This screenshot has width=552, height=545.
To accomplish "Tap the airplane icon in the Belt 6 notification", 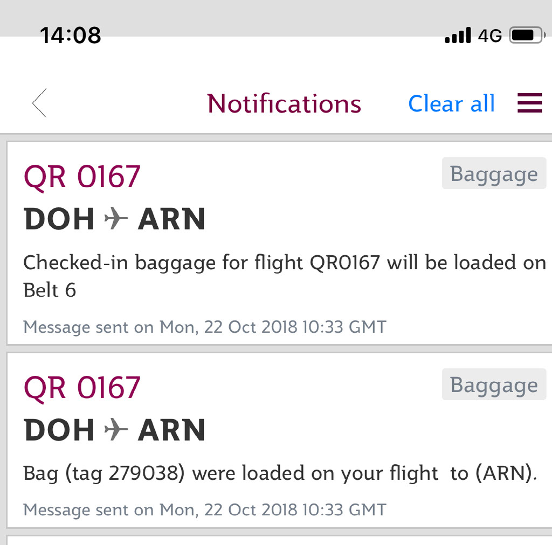I will pyautogui.click(x=116, y=219).
